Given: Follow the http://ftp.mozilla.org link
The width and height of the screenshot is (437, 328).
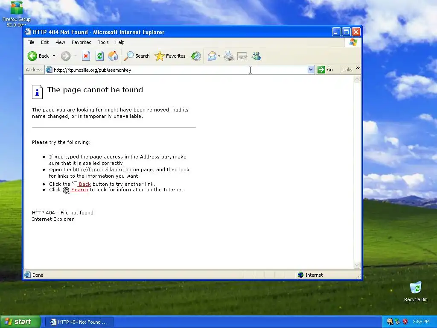Looking at the screenshot, I should pyautogui.click(x=98, y=170).
